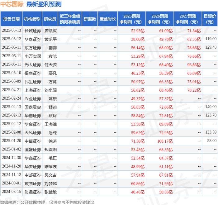Click target price 123.70

tap(211, 115)
